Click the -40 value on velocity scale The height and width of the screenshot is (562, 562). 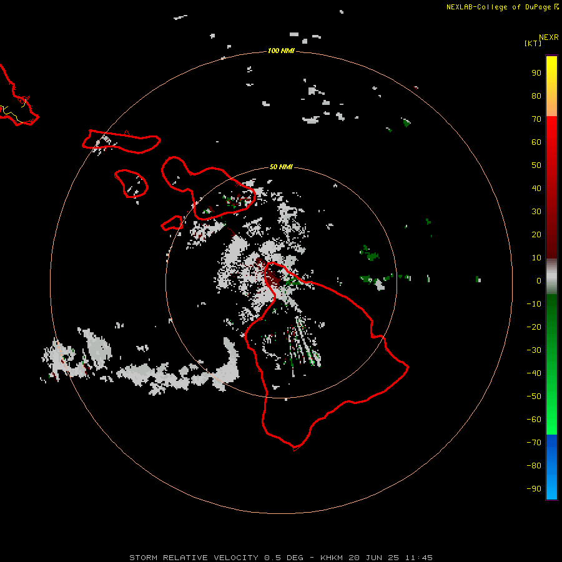click(x=534, y=373)
